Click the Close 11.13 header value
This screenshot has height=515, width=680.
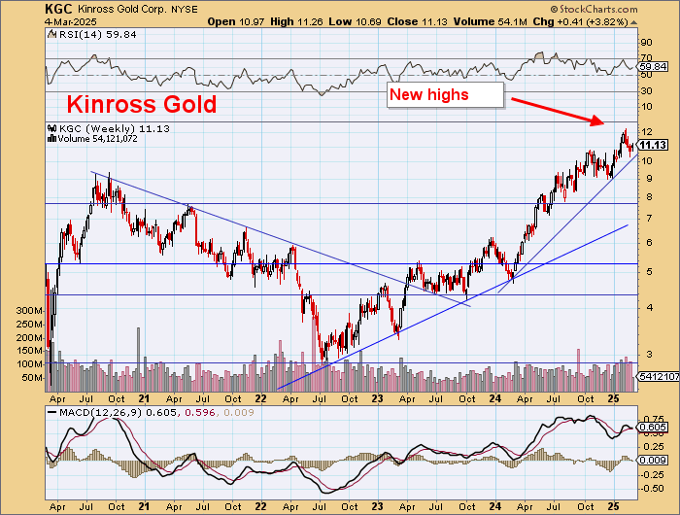pyautogui.click(x=417, y=21)
